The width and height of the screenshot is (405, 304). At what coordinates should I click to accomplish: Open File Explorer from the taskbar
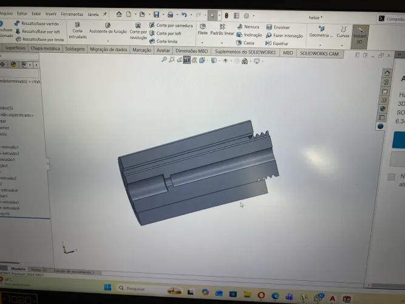[247, 294]
